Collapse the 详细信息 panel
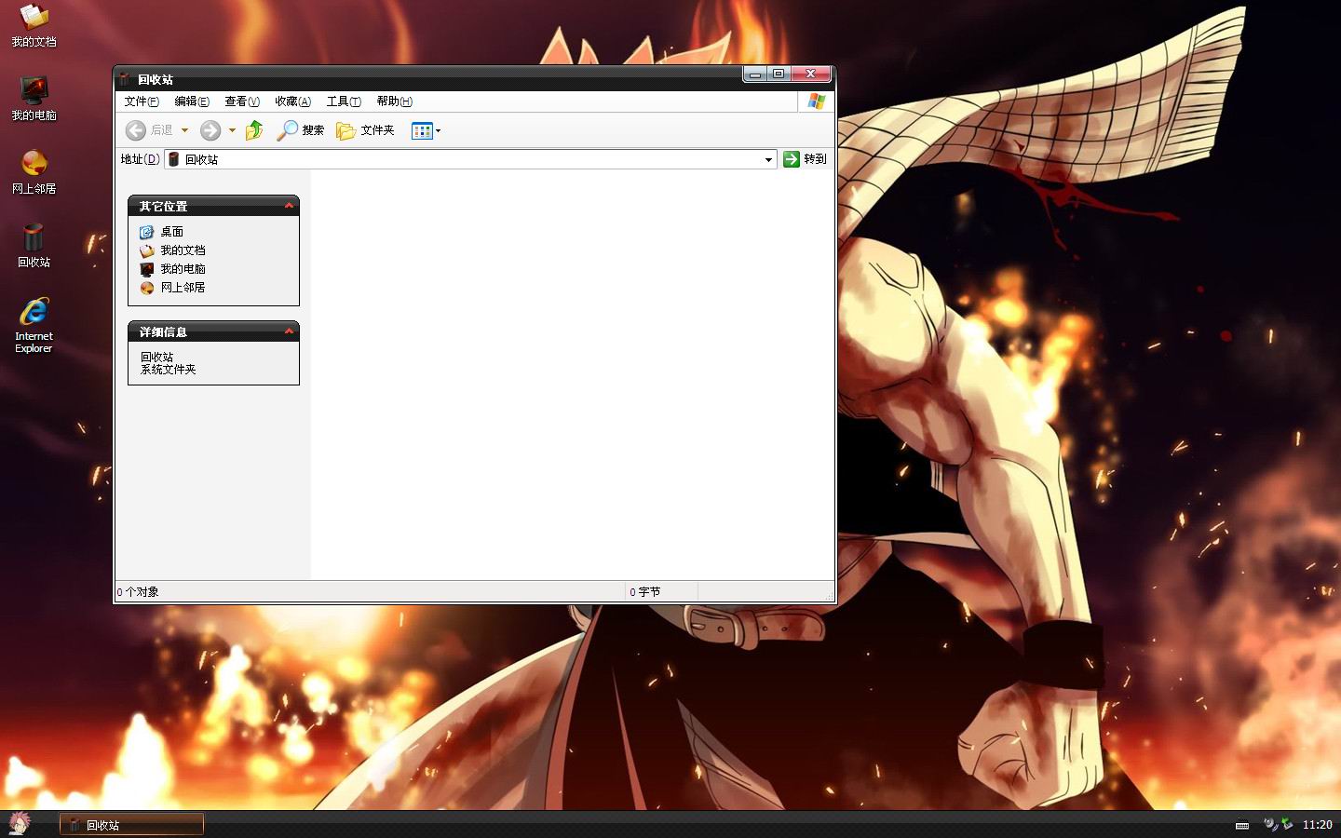1341x838 pixels. (x=289, y=331)
